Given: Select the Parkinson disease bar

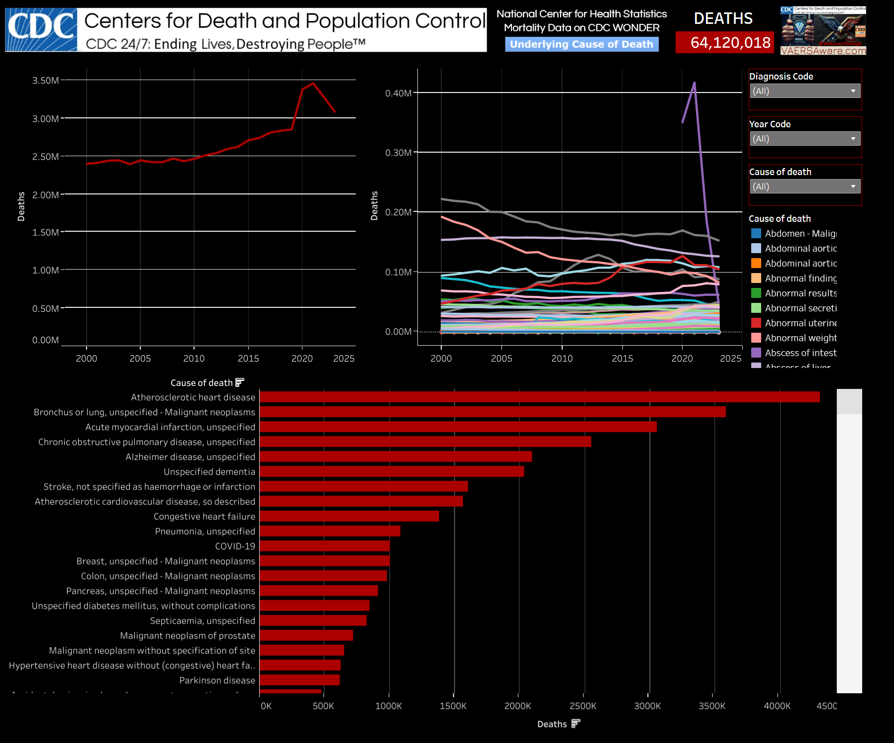Looking at the screenshot, I should coord(299,680).
